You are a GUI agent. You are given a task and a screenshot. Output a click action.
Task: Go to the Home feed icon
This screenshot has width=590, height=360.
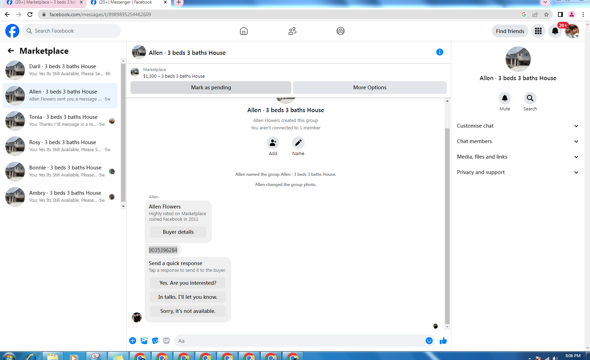coord(244,31)
